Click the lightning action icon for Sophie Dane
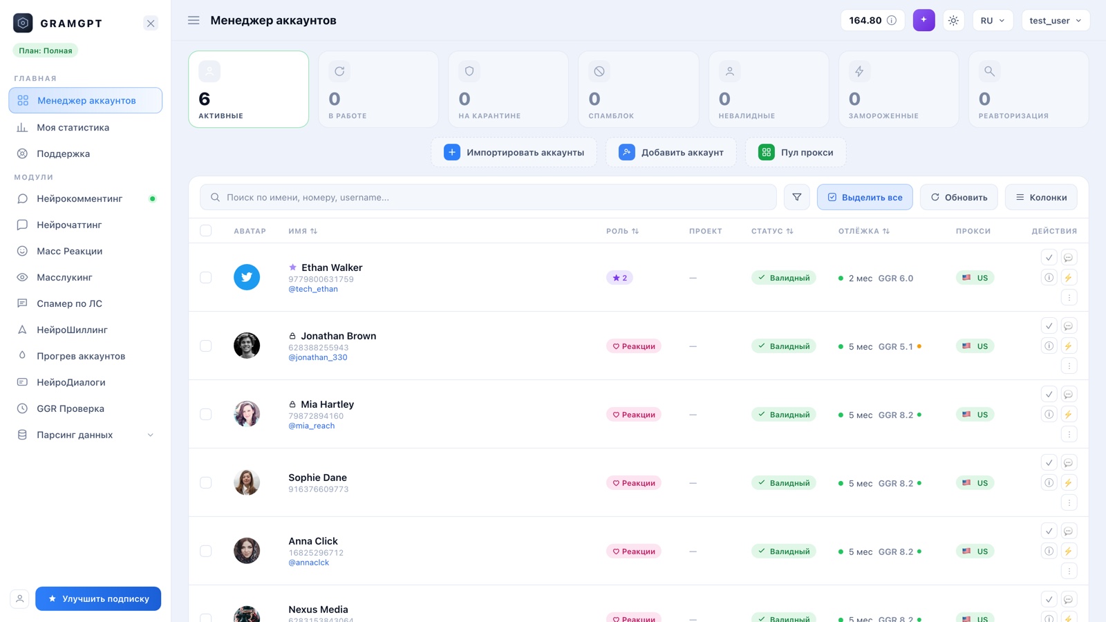Image resolution: width=1106 pixels, height=622 pixels. pos(1069,483)
